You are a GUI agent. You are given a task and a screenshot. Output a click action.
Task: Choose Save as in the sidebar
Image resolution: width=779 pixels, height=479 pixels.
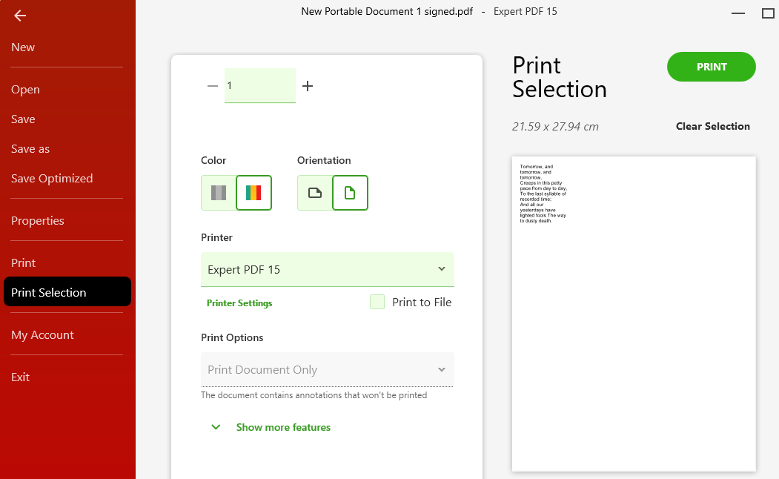click(x=30, y=148)
